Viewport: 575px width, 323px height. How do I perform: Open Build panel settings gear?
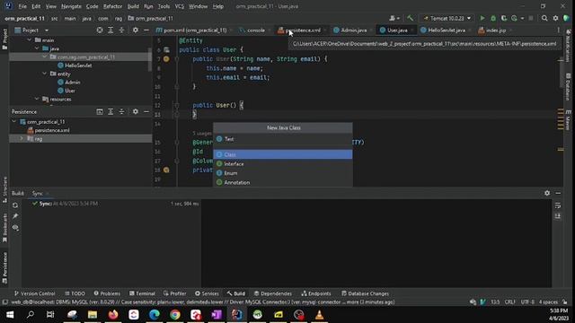[547, 193]
